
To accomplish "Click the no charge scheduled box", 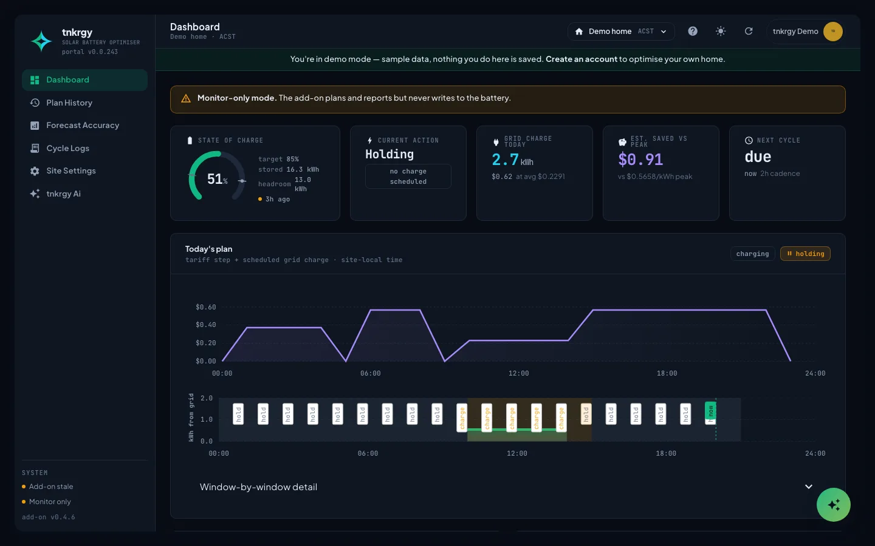I will [x=408, y=177].
